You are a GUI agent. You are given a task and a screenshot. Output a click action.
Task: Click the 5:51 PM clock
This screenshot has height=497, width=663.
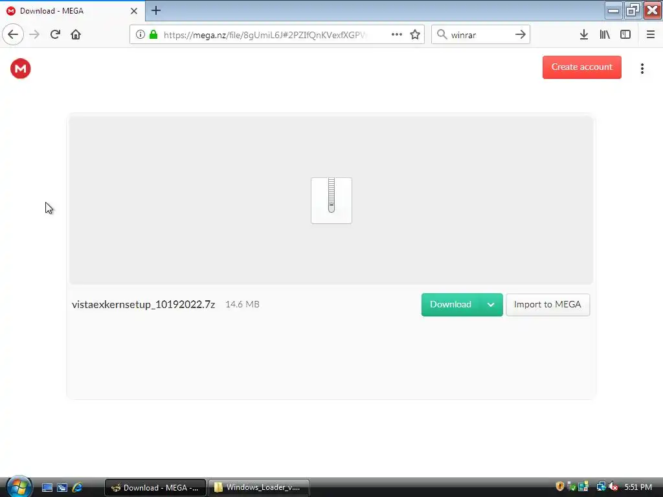click(638, 487)
